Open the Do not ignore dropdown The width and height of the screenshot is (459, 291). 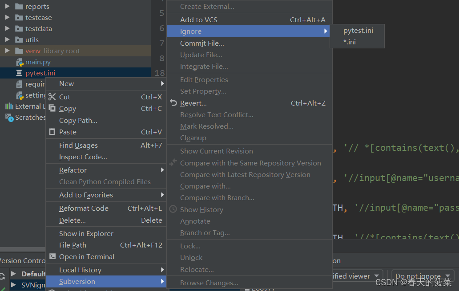coord(422,275)
